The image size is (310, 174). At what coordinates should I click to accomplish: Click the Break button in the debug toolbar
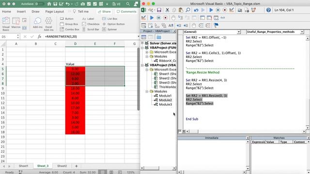coord(158,18)
